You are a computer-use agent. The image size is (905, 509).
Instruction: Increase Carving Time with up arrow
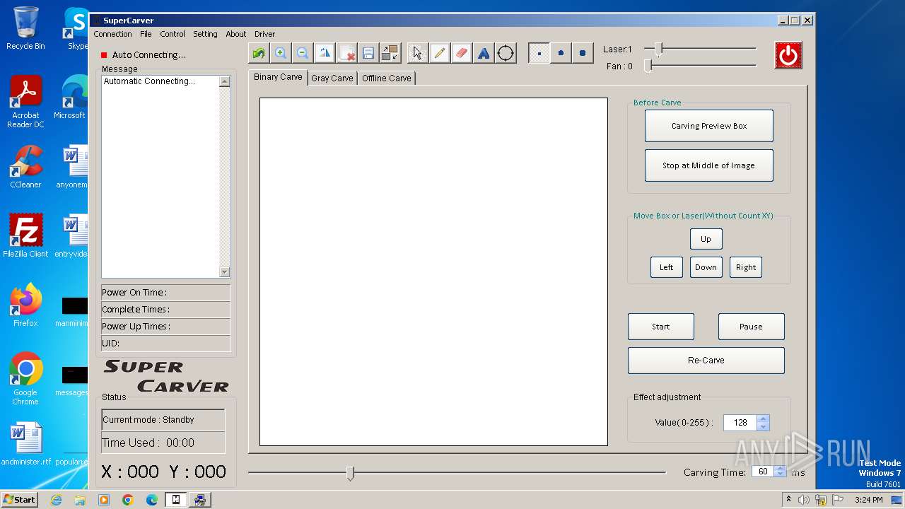(x=780, y=468)
